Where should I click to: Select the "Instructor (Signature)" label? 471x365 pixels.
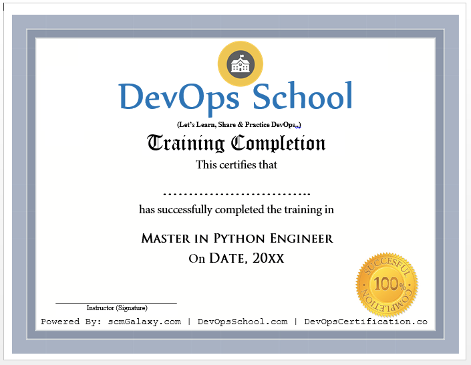(116, 308)
